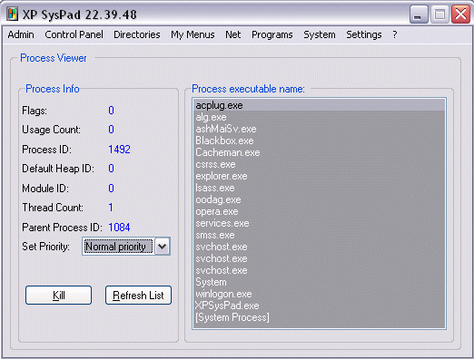Viewport: 474px width, 359px height.
Task: Select XPSysPad.exe in the process list
Action: [319, 306]
